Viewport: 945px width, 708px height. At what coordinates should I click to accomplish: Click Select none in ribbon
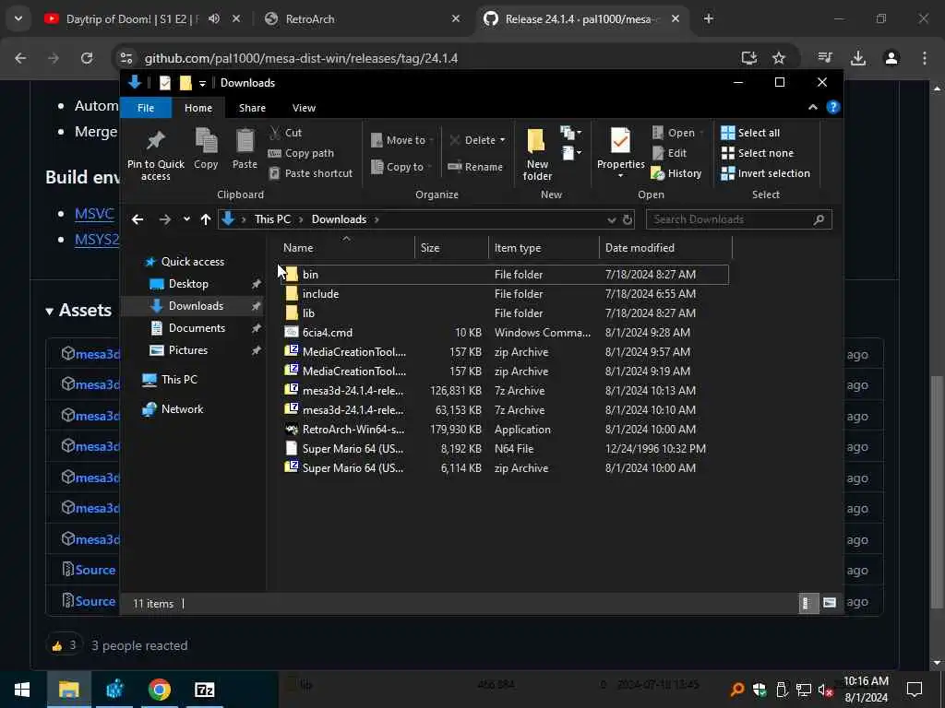(x=758, y=153)
